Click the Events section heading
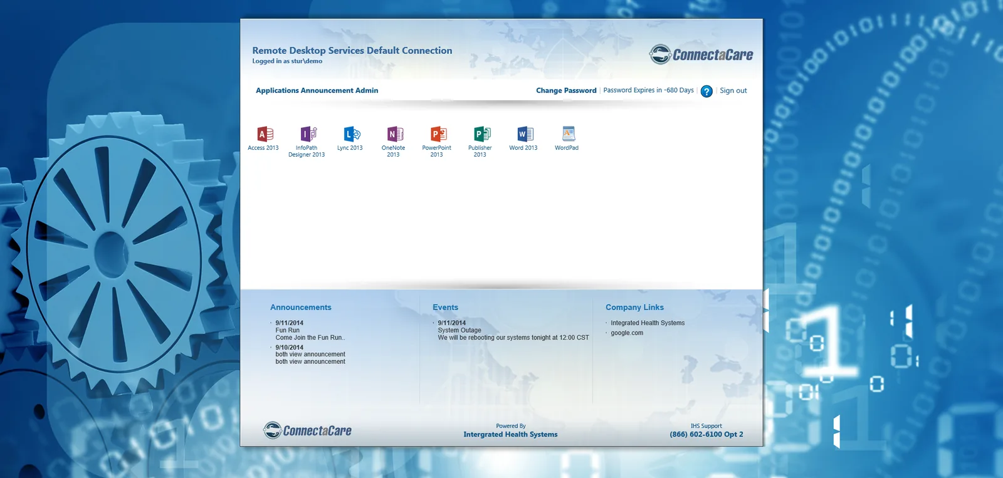 tap(445, 308)
